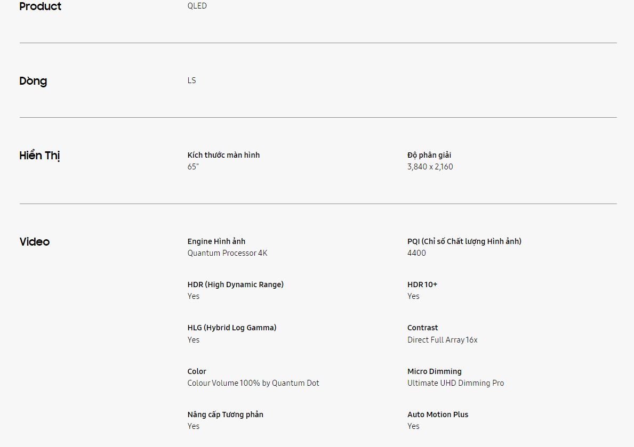634x447 pixels.
Task: Click the HDR 10+ label
Action: pyautogui.click(x=422, y=285)
